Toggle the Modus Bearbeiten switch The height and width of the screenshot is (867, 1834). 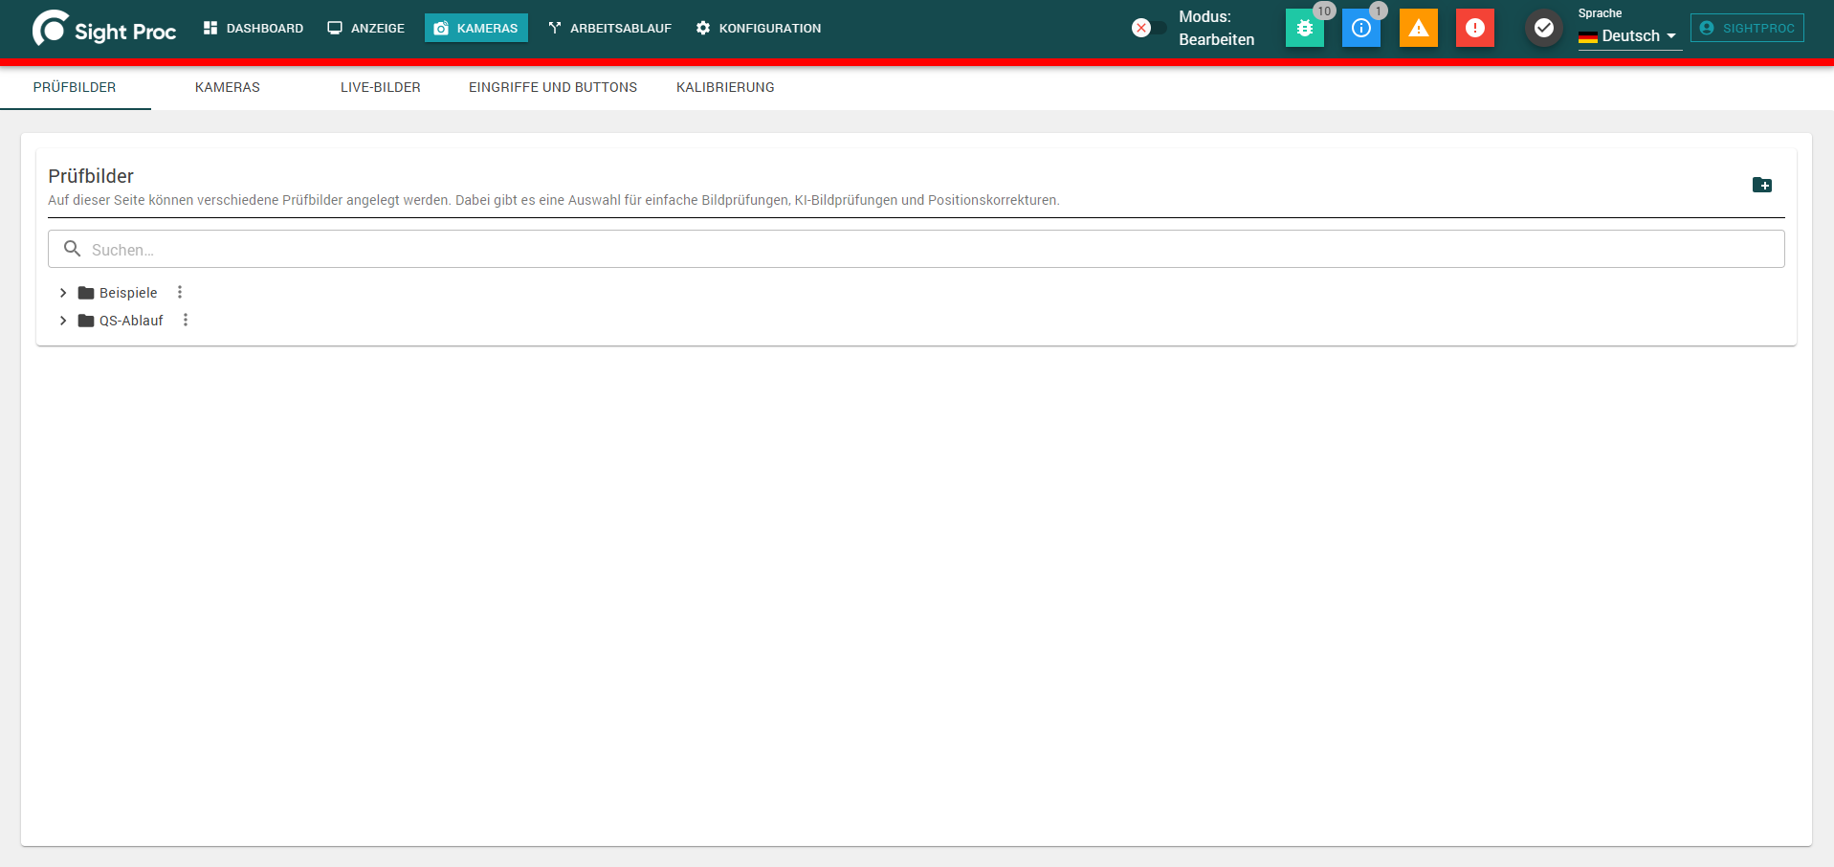coord(1149,28)
